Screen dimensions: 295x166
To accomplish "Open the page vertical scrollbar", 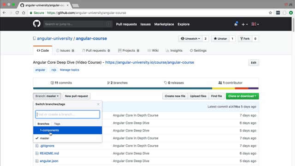I will [x=293, y=24].
